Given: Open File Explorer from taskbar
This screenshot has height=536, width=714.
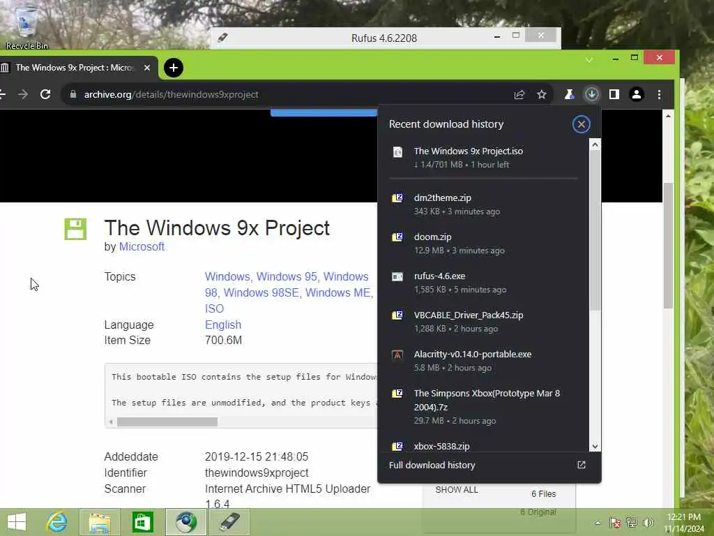Looking at the screenshot, I should [x=100, y=522].
